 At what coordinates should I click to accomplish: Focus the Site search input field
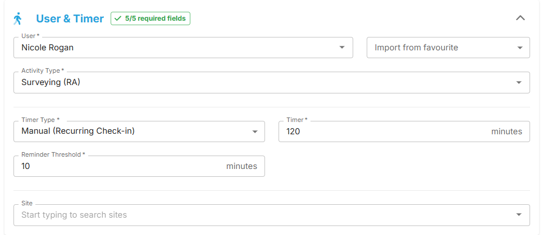(x=272, y=215)
